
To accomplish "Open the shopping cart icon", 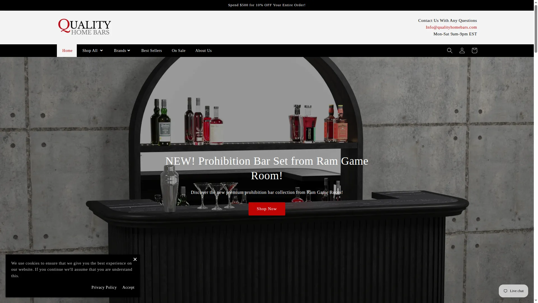I will (474, 50).
